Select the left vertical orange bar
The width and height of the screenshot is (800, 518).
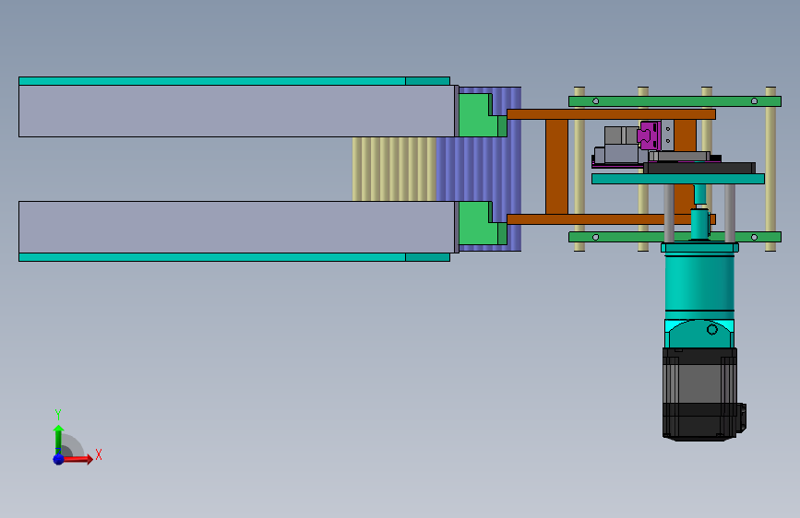556,167
